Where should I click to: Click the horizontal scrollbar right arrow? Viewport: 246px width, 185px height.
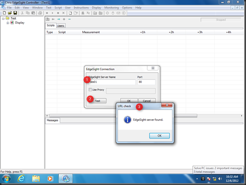pyautogui.click(x=241, y=116)
